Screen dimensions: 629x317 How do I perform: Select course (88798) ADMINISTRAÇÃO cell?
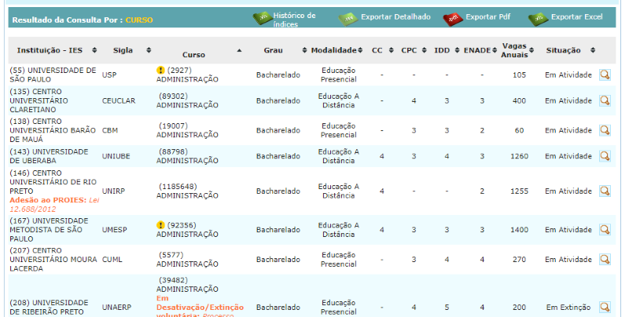(x=187, y=156)
